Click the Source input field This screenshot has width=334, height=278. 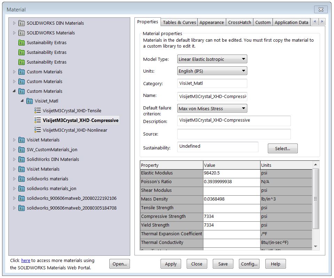(234, 134)
